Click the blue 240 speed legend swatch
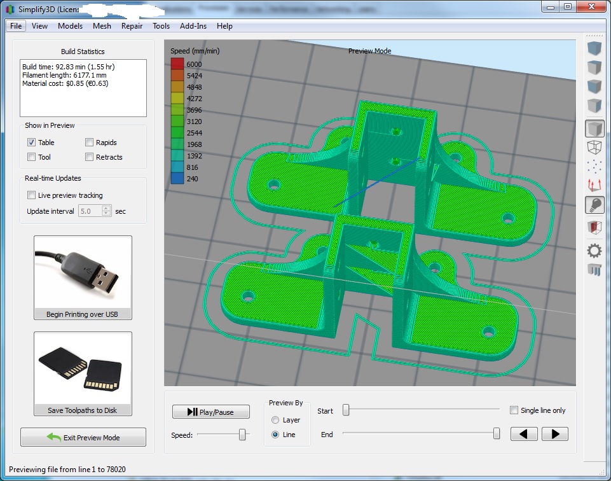The width and height of the screenshot is (611, 481). pos(177,178)
